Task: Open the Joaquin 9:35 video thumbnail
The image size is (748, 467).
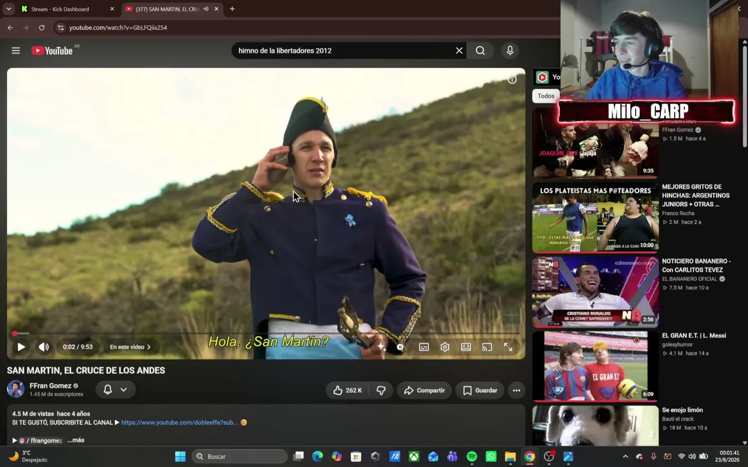Action: [x=596, y=143]
